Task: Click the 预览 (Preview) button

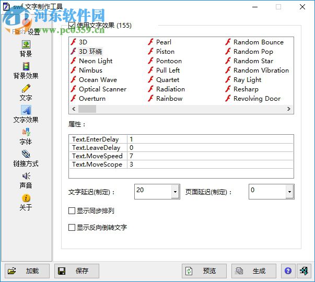Action: point(204,271)
